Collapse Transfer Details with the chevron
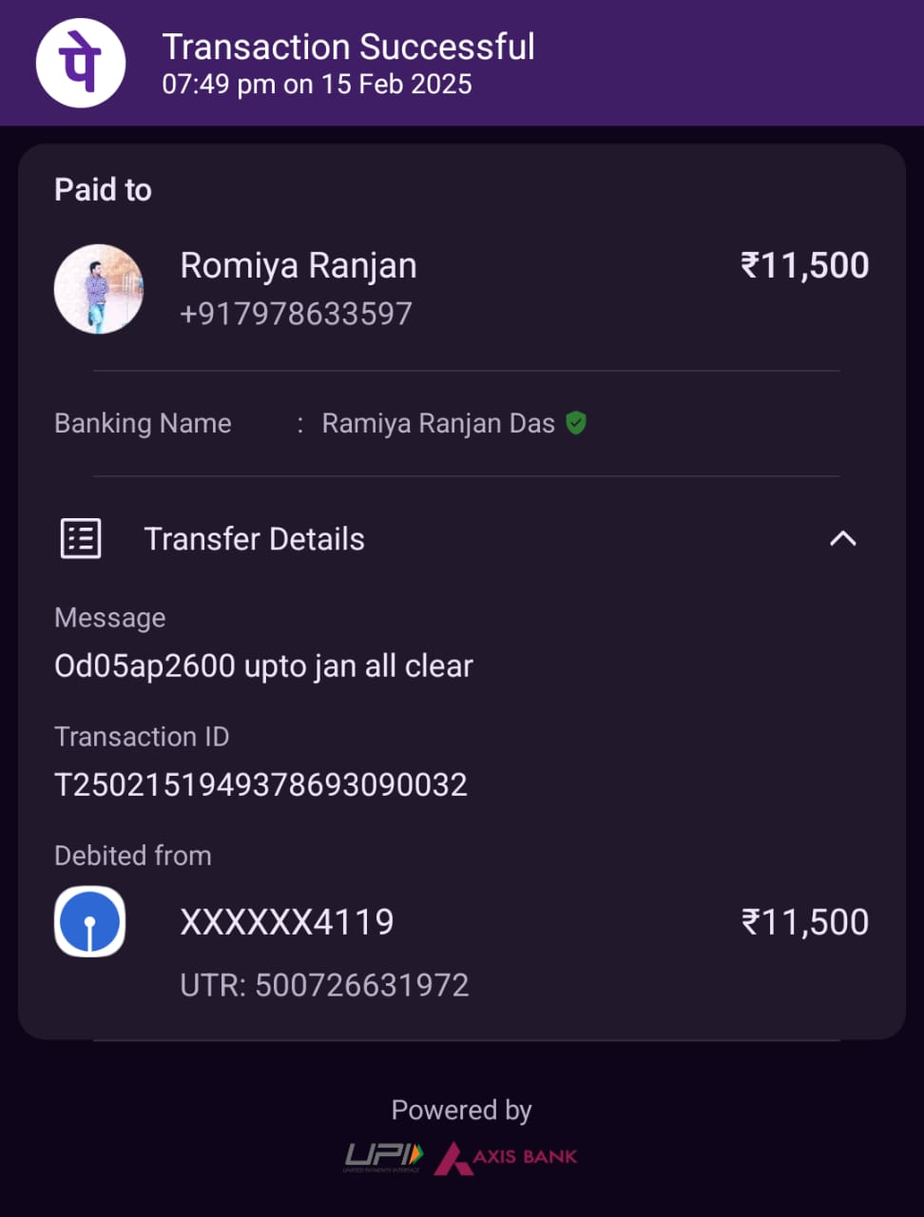 click(x=842, y=539)
